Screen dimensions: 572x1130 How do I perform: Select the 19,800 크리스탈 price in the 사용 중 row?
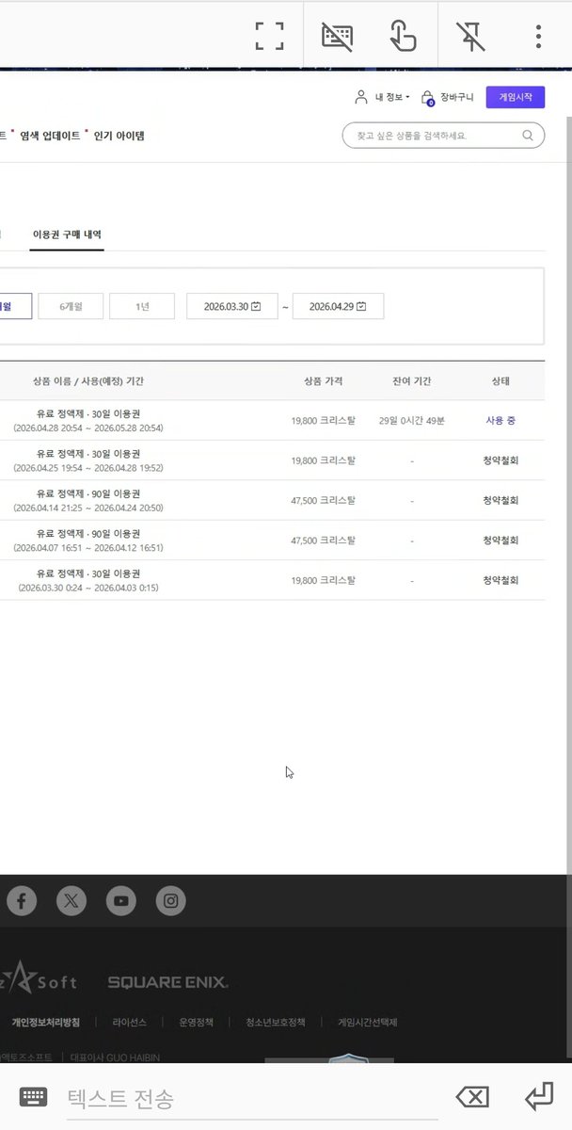324,421
